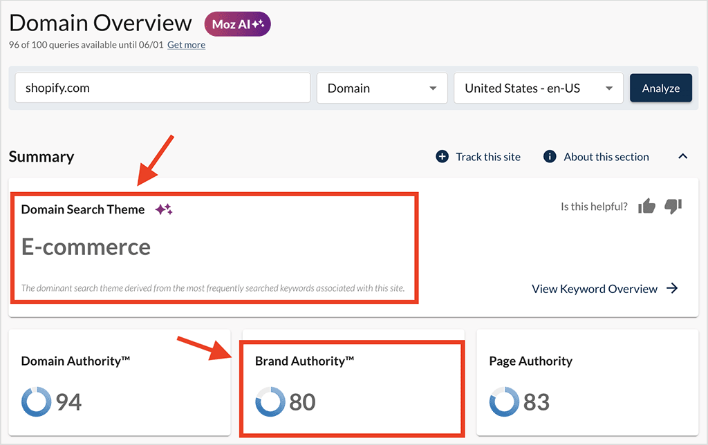Click the arrow after View Keyword Overview
Viewport: 708px width, 445px height.
click(x=672, y=288)
